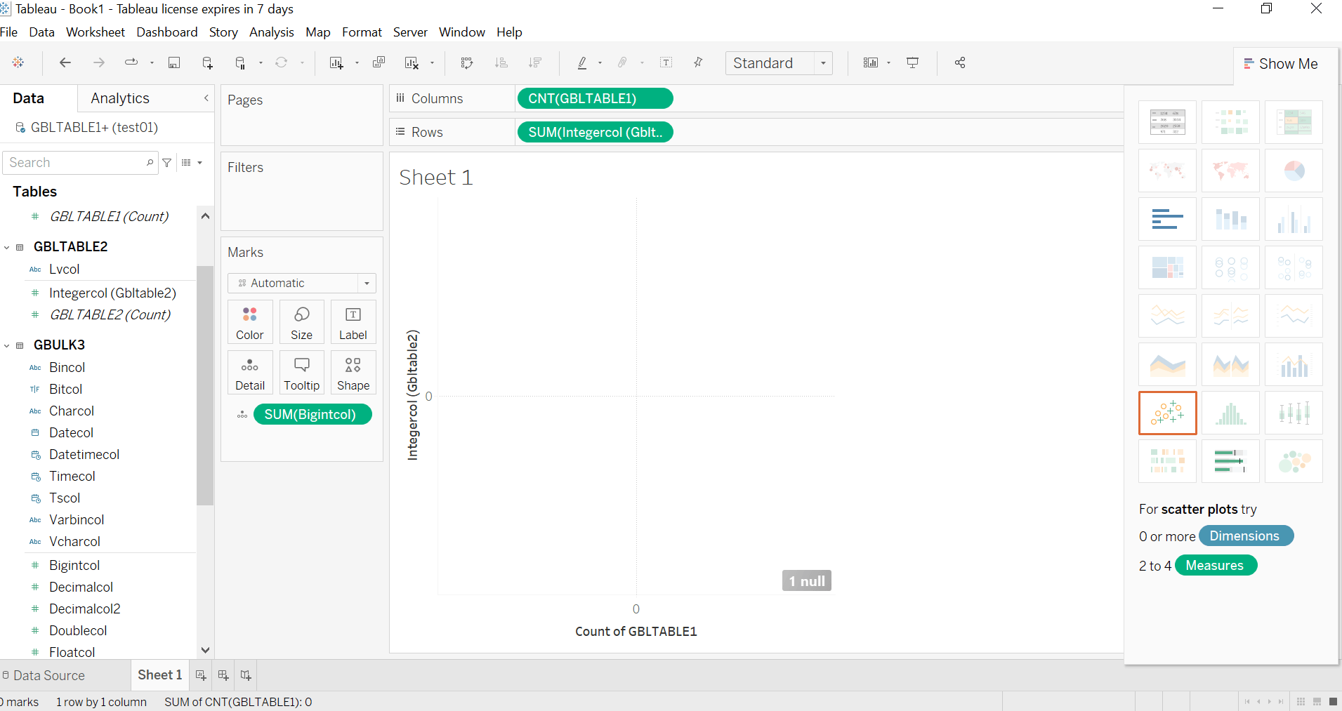Viewport: 1342px width, 711px height.
Task: Click the Presentation Mode toolbar icon
Action: point(912,63)
